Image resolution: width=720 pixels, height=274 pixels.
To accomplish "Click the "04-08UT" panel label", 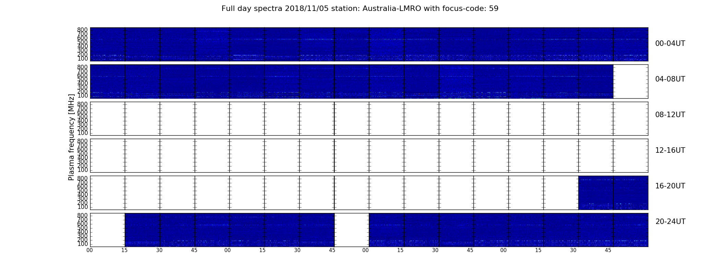I will 670,79.
